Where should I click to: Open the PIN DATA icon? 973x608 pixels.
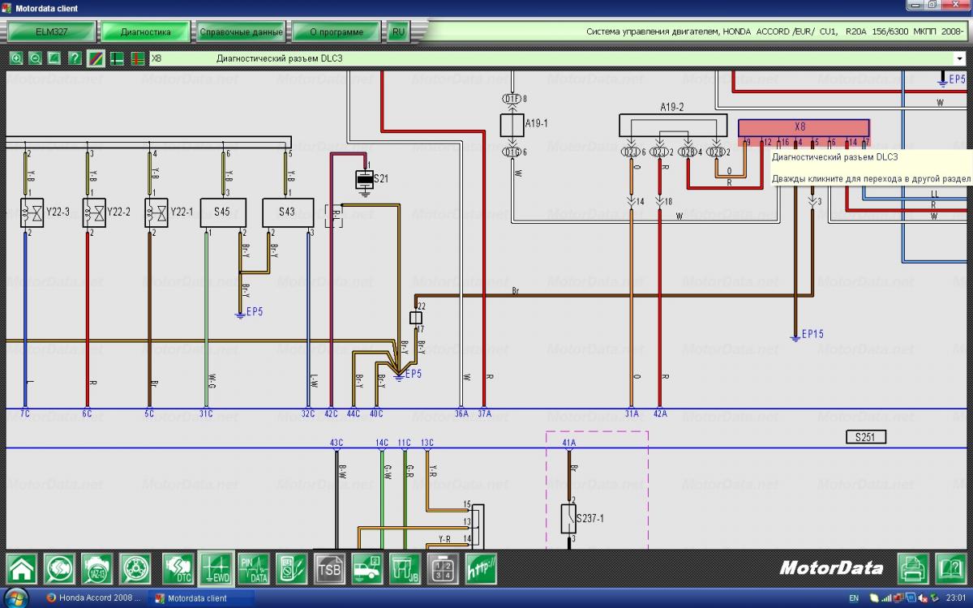(x=254, y=568)
